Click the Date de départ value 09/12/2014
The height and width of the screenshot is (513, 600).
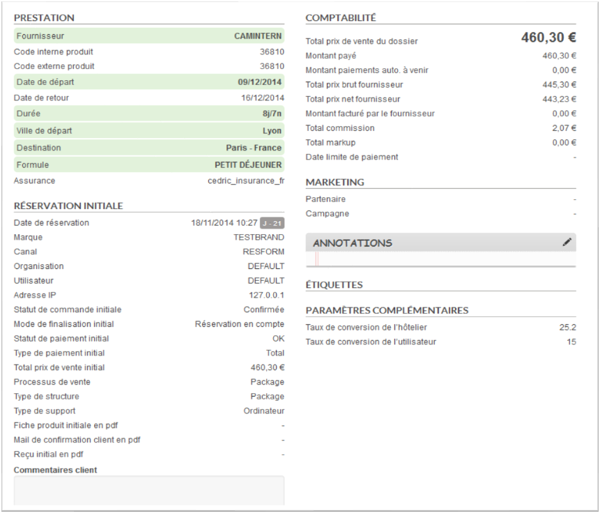(259, 82)
